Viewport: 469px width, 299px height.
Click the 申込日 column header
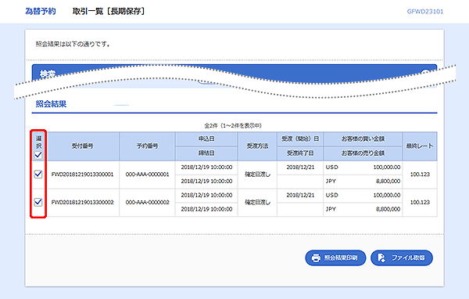[x=206, y=139]
